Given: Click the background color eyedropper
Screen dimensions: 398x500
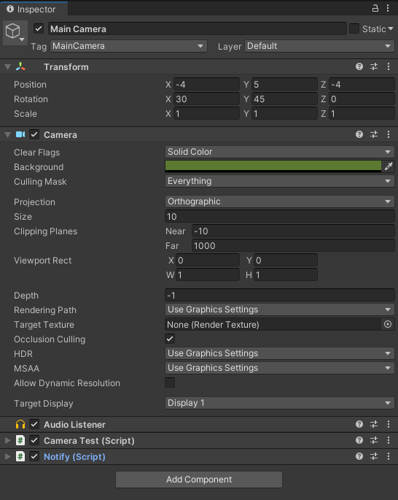Looking at the screenshot, I should [389, 166].
